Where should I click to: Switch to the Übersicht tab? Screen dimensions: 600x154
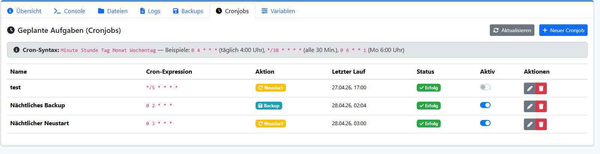24,11
